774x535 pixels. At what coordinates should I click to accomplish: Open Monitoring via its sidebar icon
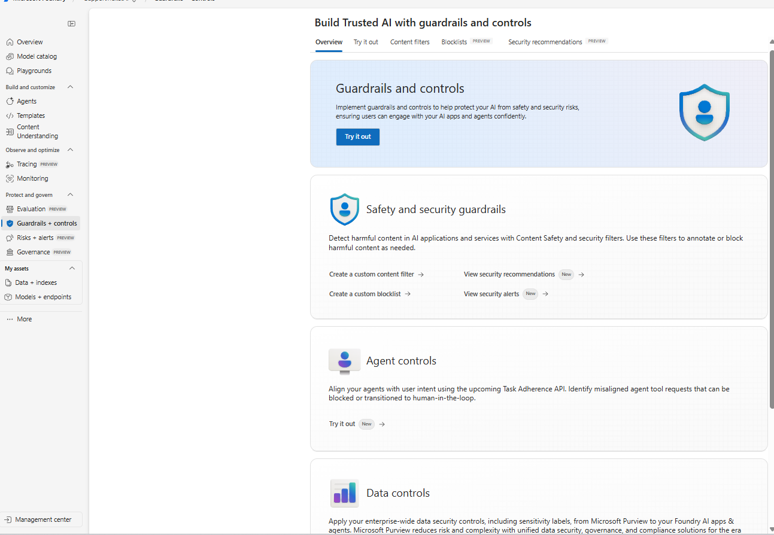10,178
